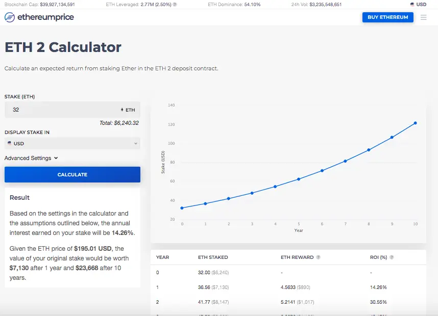The image size is (438, 316).
Task: Click the ROI (%) column header text
Action: click(x=378, y=257)
